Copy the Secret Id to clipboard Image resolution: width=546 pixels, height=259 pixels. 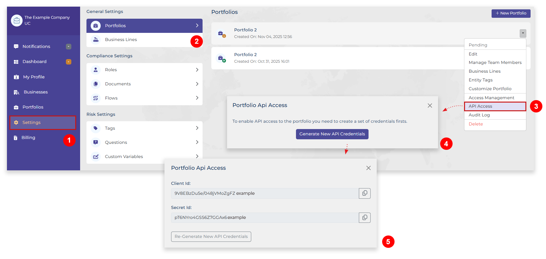pyautogui.click(x=365, y=217)
